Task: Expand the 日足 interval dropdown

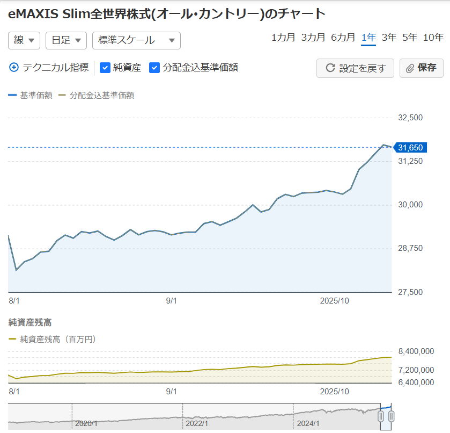Action: (66, 40)
